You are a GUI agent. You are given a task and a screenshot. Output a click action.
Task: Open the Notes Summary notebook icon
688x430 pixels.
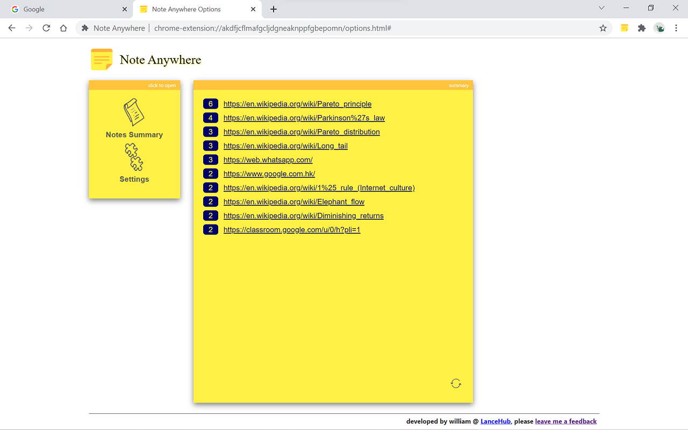point(134,112)
